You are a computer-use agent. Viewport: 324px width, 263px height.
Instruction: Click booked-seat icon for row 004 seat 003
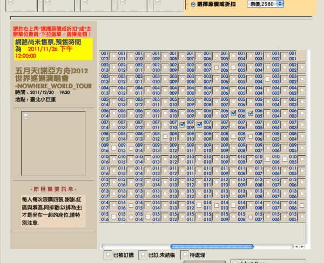267,91
